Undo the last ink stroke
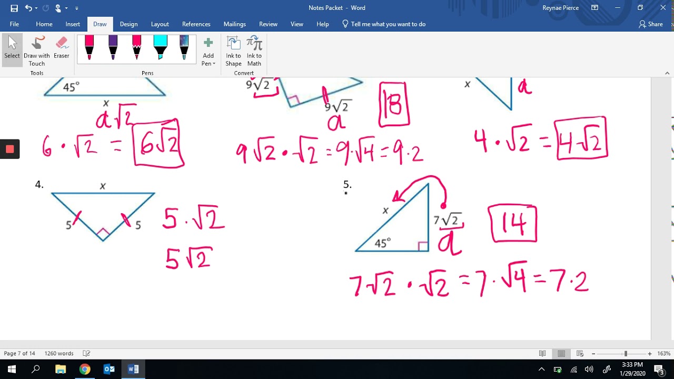 [x=28, y=8]
